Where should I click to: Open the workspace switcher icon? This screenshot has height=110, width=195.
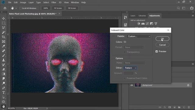click(183, 8)
